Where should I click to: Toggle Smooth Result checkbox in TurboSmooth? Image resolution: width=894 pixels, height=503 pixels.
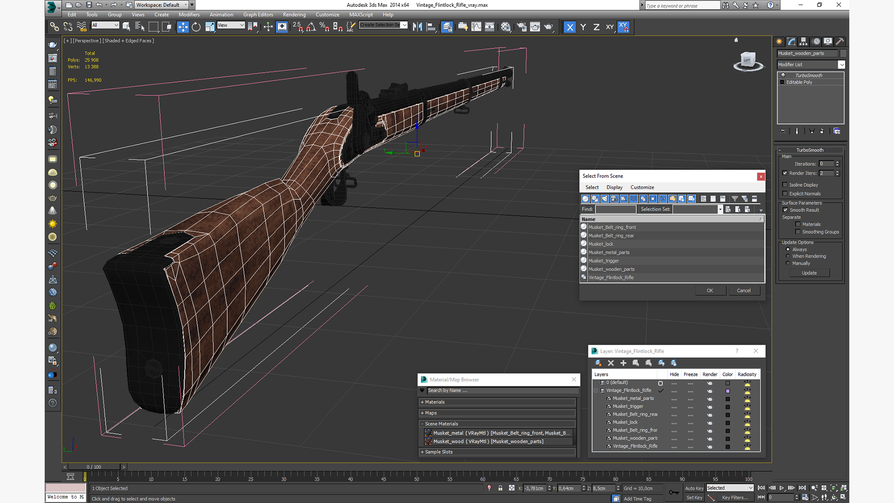coord(786,210)
